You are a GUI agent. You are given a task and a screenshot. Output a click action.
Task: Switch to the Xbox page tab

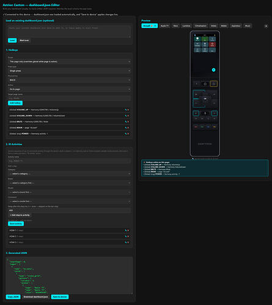[x=175, y=26]
